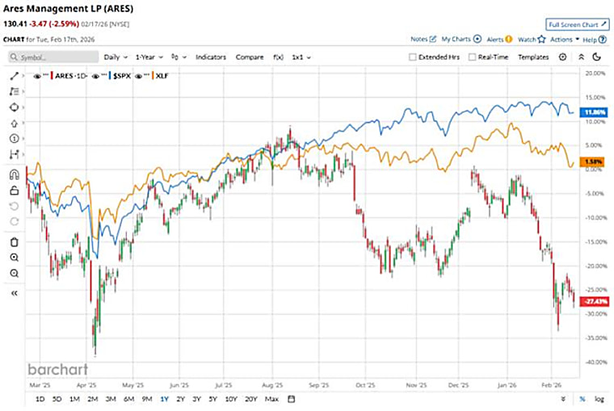The width and height of the screenshot is (614, 411).
Task: Focus the Symbol search field
Action: pyautogui.click(x=53, y=57)
